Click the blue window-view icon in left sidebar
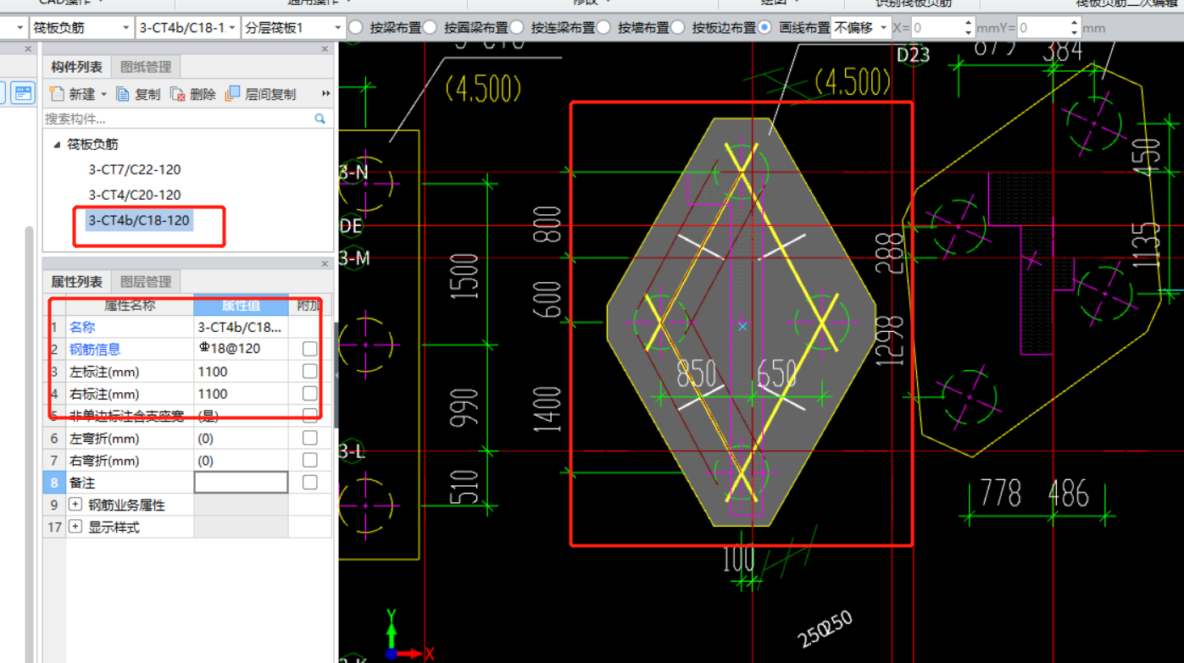The height and width of the screenshot is (663, 1184). coord(24,92)
